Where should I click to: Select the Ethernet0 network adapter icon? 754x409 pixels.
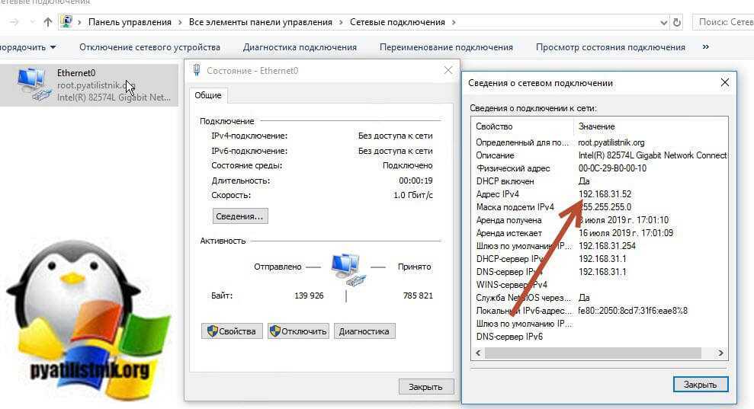(34, 85)
